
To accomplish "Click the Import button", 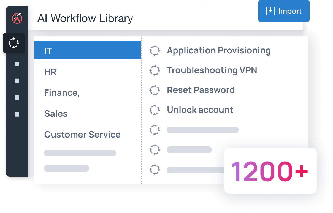I will pos(284,11).
